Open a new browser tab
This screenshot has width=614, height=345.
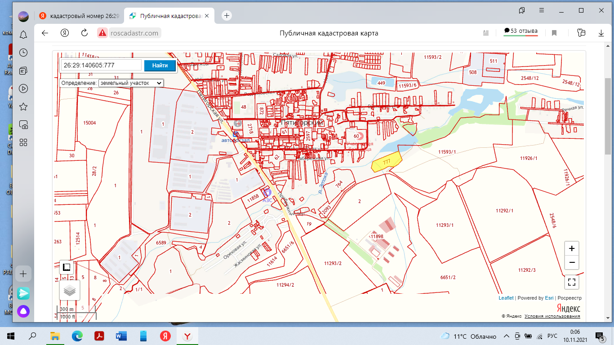pyautogui.click(x=227, y=16)
